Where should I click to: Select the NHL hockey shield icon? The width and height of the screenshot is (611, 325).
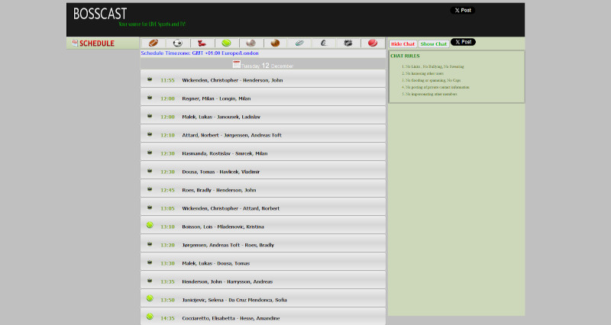coord(348,43)
